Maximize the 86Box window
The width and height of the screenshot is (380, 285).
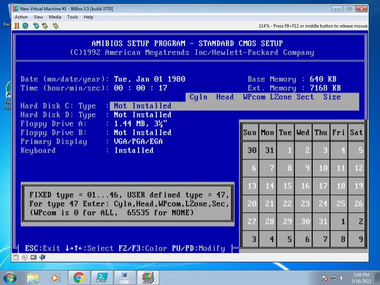tap(349, 9)
